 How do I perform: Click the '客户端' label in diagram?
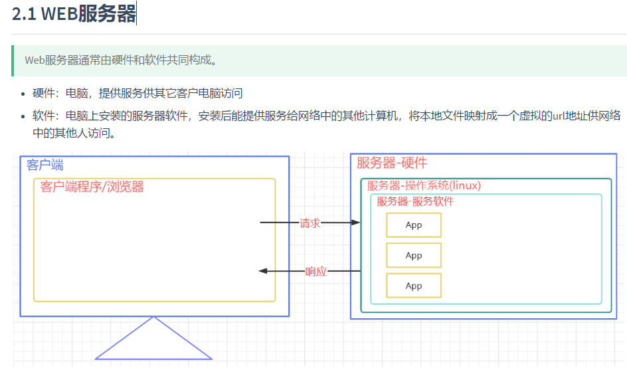pyautogui.click(x=45, y=165)
